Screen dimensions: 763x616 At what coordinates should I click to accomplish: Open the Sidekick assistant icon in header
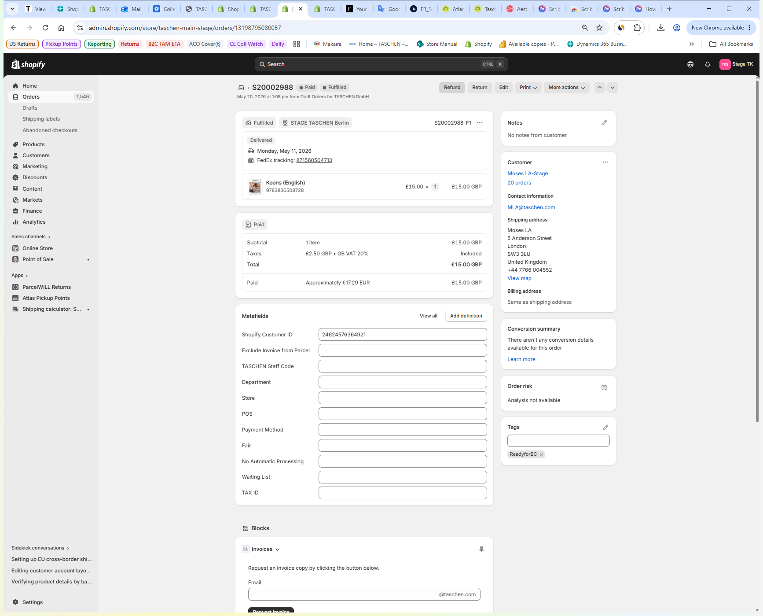pos(690,64)
